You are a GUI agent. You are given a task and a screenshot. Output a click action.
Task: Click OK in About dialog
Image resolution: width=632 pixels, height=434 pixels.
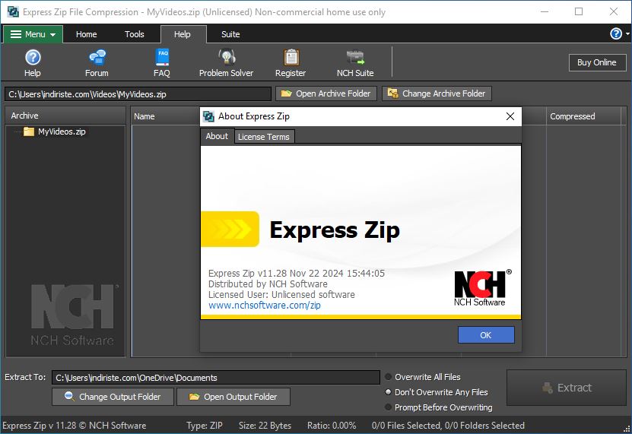(486, 335)
